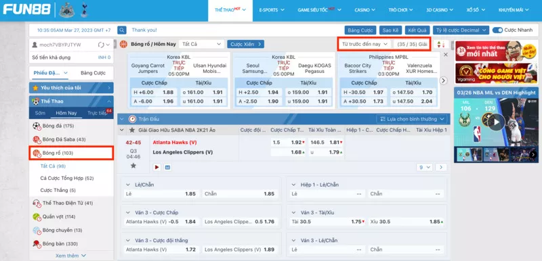Open match statistics scoreboard icon
Image resolution: width=542 pixels, height=261 pixels.
tap(167, 167)
